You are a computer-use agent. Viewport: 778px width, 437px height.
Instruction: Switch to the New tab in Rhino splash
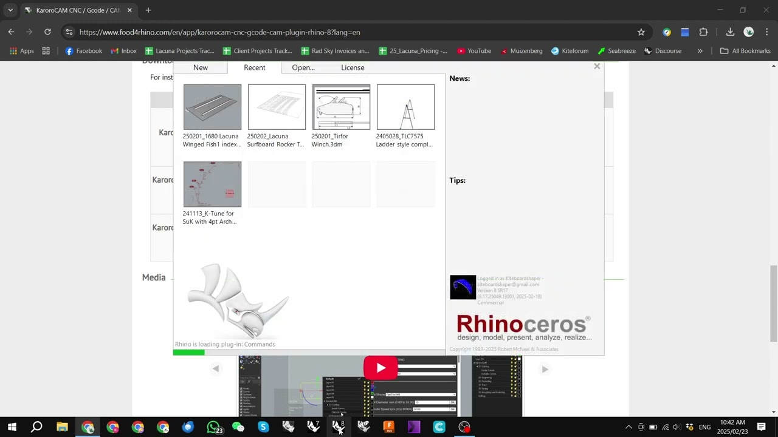tap(201, 67)
